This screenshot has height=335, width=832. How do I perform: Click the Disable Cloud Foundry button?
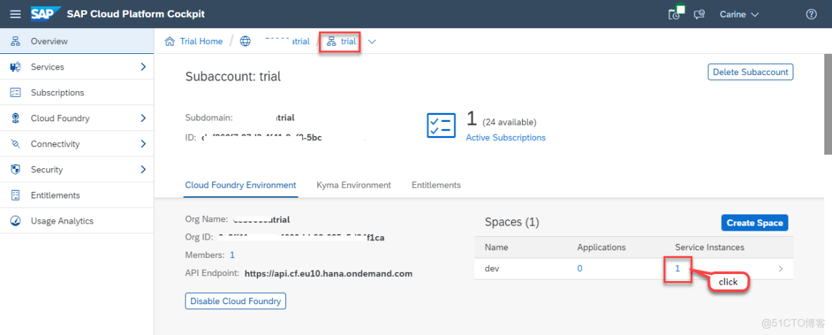coord(235,301)
